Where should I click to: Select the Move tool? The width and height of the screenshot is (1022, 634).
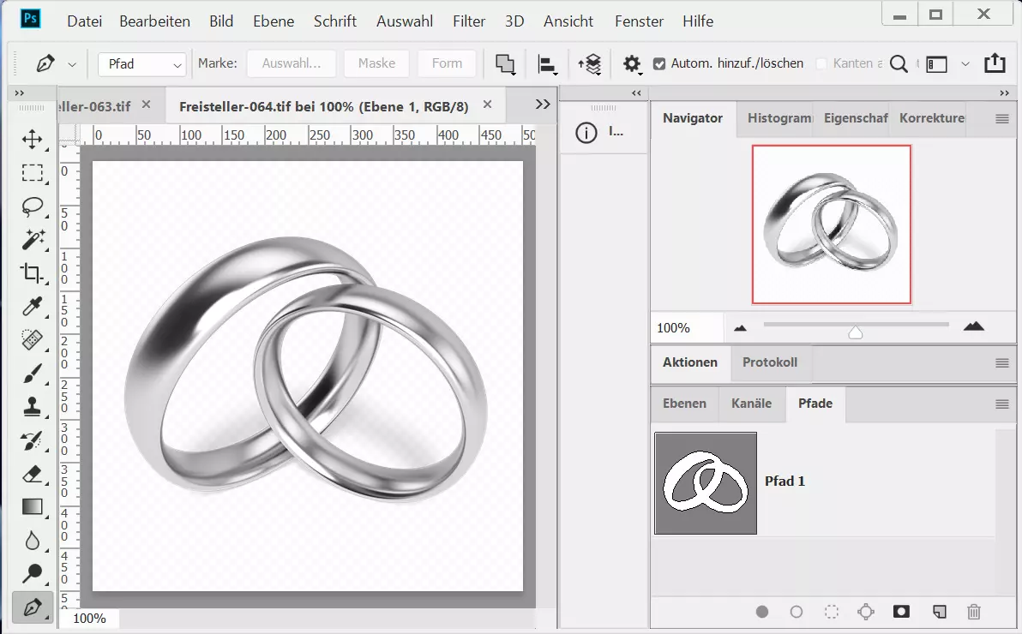tap(32, 140)
